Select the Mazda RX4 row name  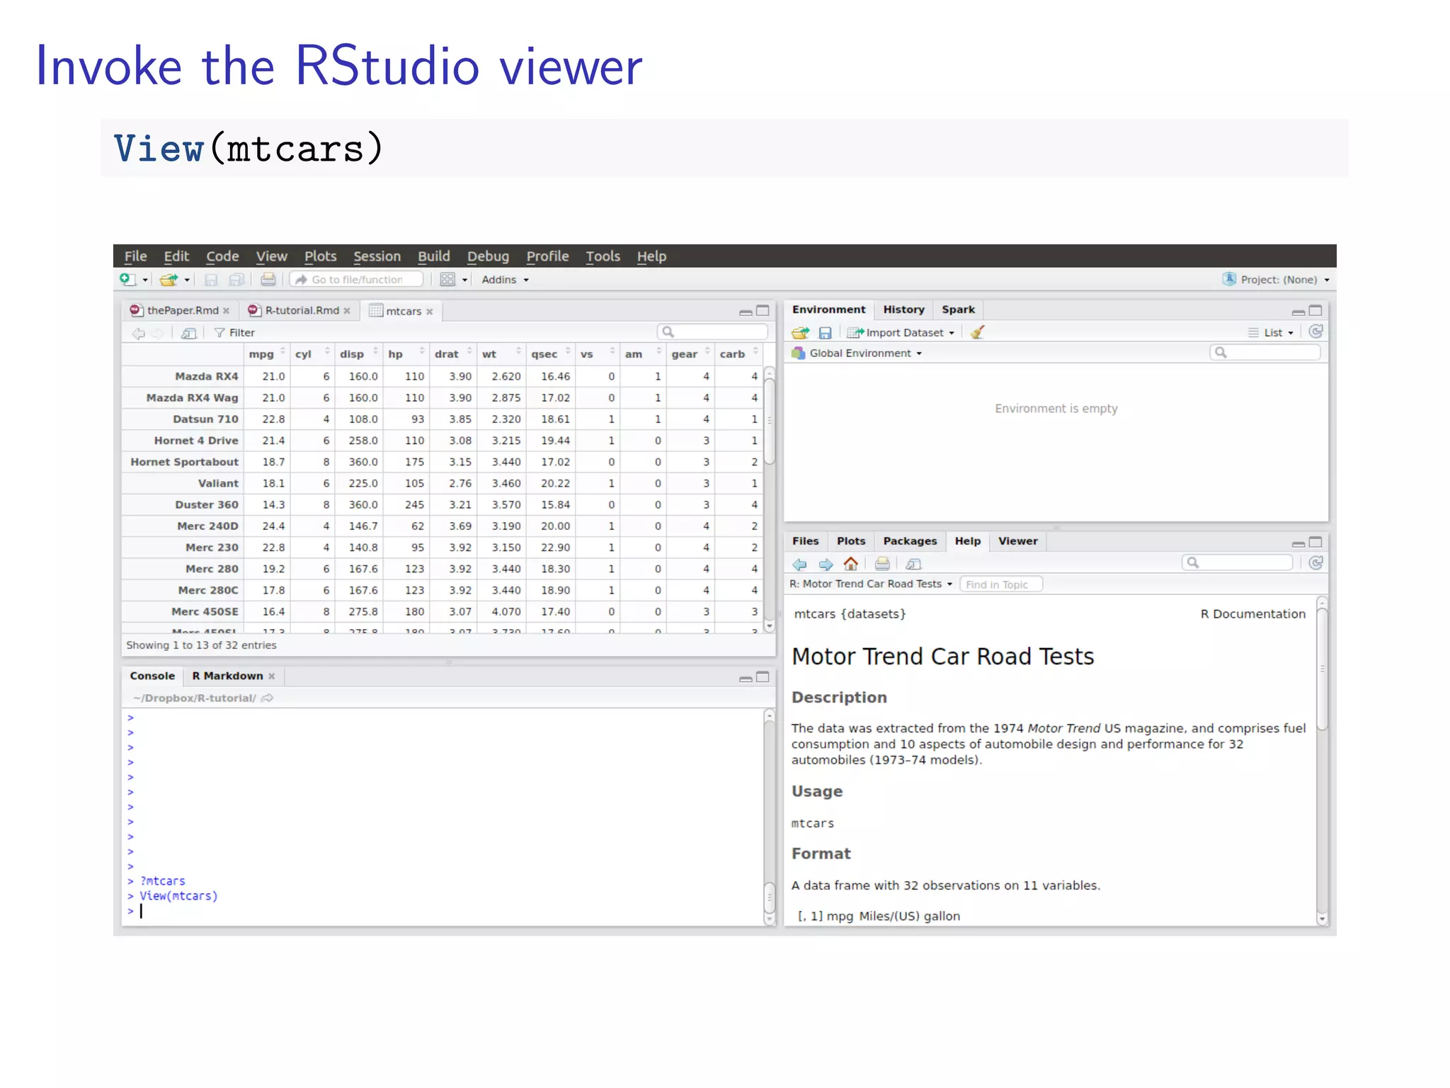206,376
